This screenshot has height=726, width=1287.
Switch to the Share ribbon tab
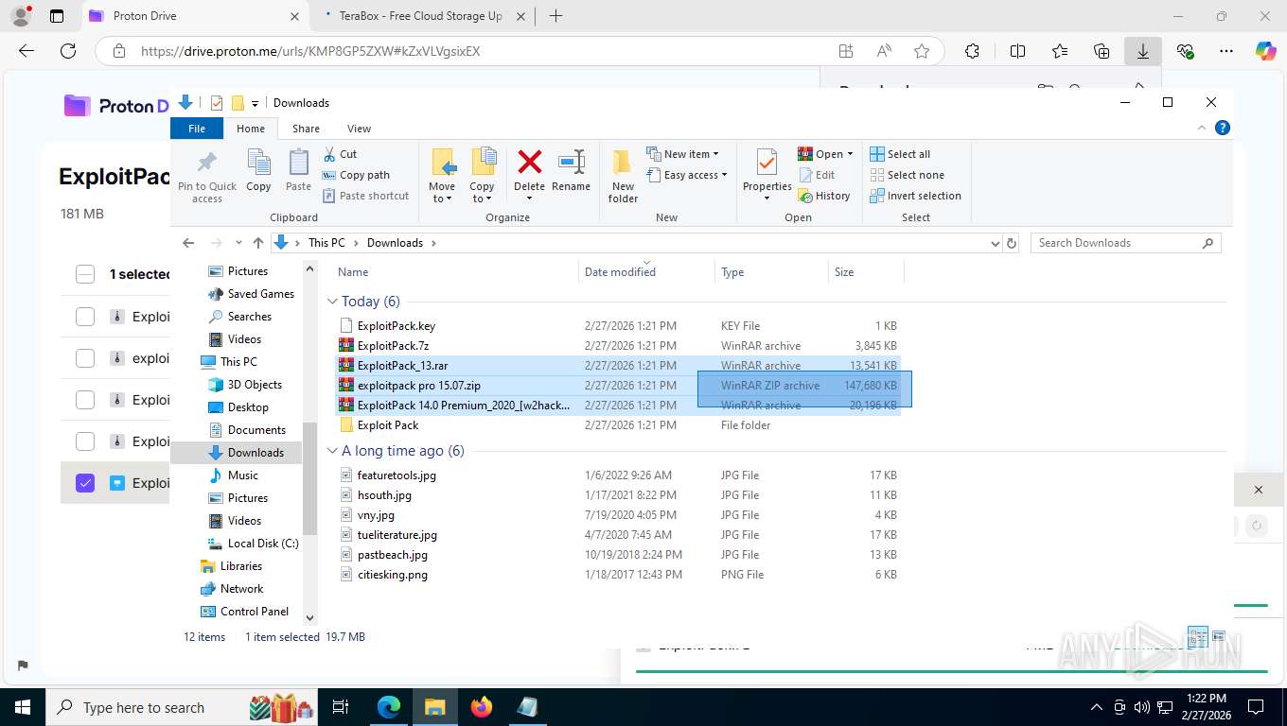(x=306, y=129)
